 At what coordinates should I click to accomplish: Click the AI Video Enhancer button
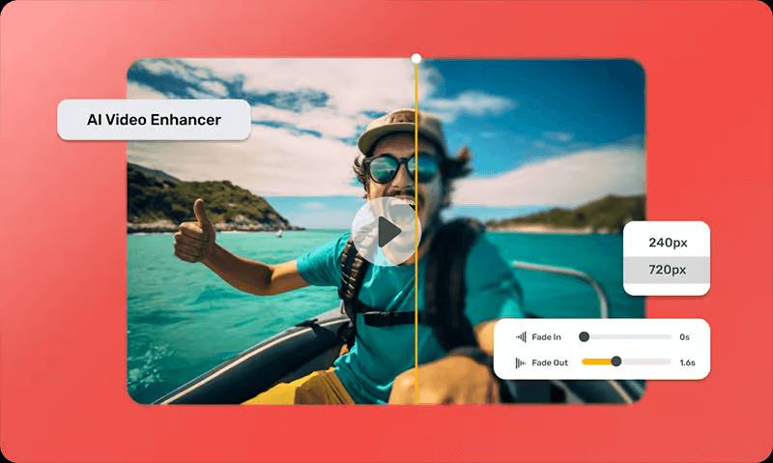154,120
